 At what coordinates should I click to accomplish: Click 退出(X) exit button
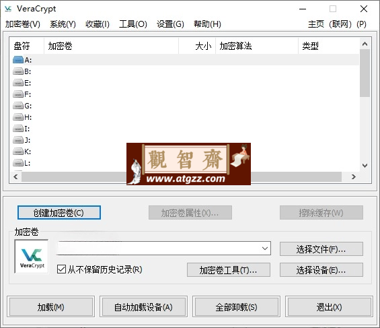[x=329, y=307]
